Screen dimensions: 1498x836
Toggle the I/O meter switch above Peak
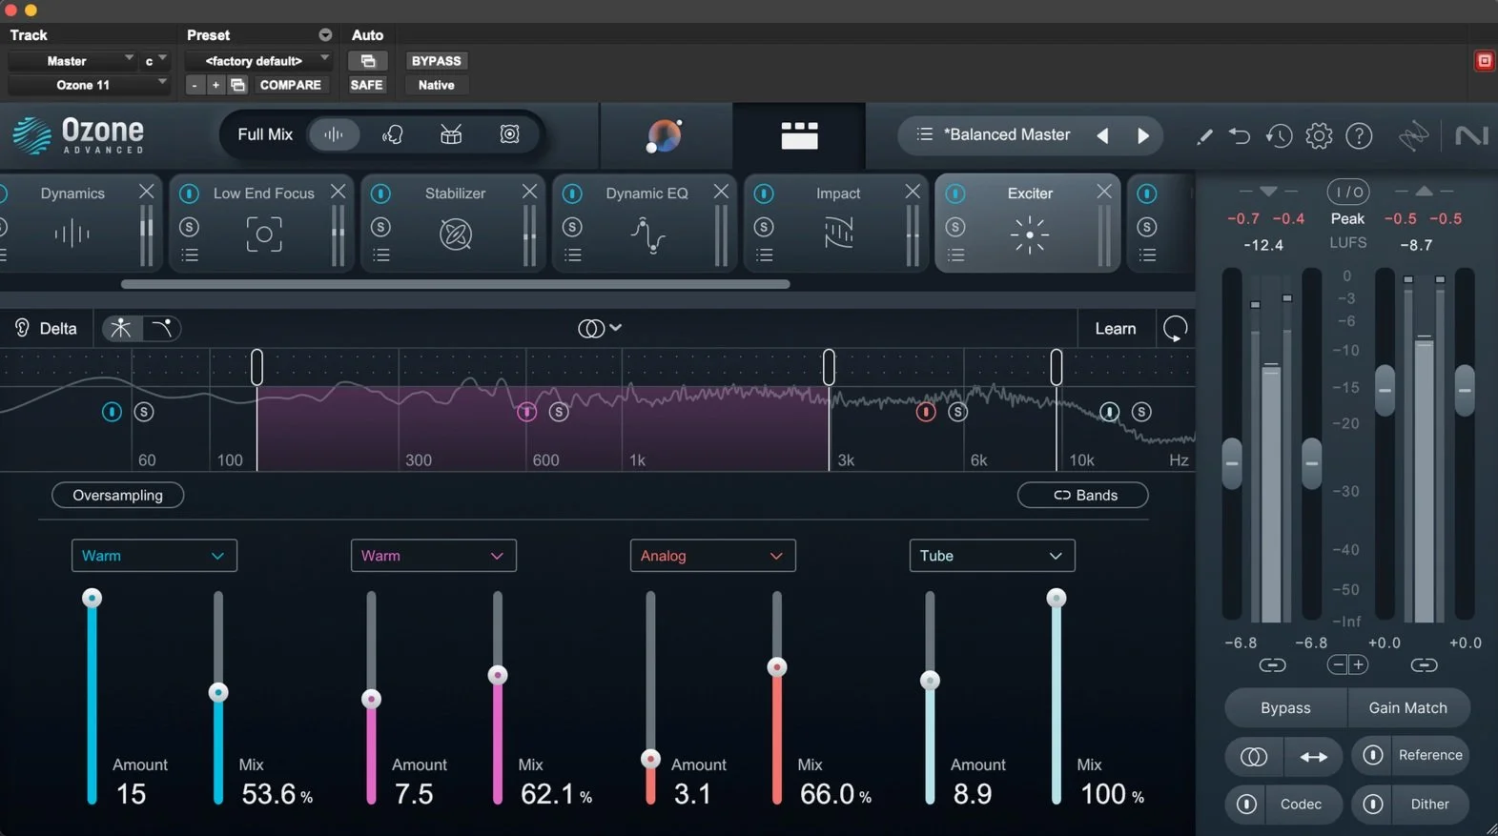(x=1348, y=193)
